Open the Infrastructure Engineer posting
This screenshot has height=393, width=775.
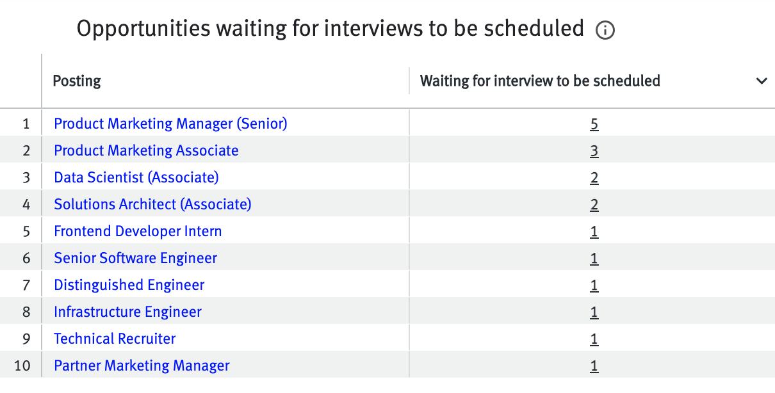coord(127,311)
